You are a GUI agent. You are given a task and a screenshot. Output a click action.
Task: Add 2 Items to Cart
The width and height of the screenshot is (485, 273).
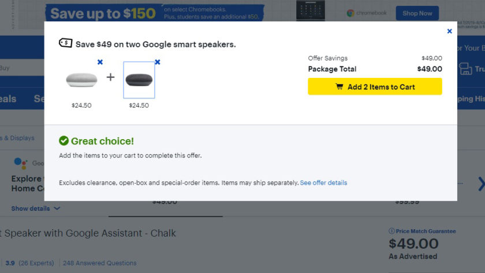[375, 87]
